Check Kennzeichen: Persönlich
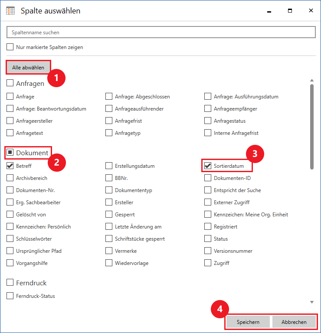Screen dimensions: 321x333 (x=10, y=226)
